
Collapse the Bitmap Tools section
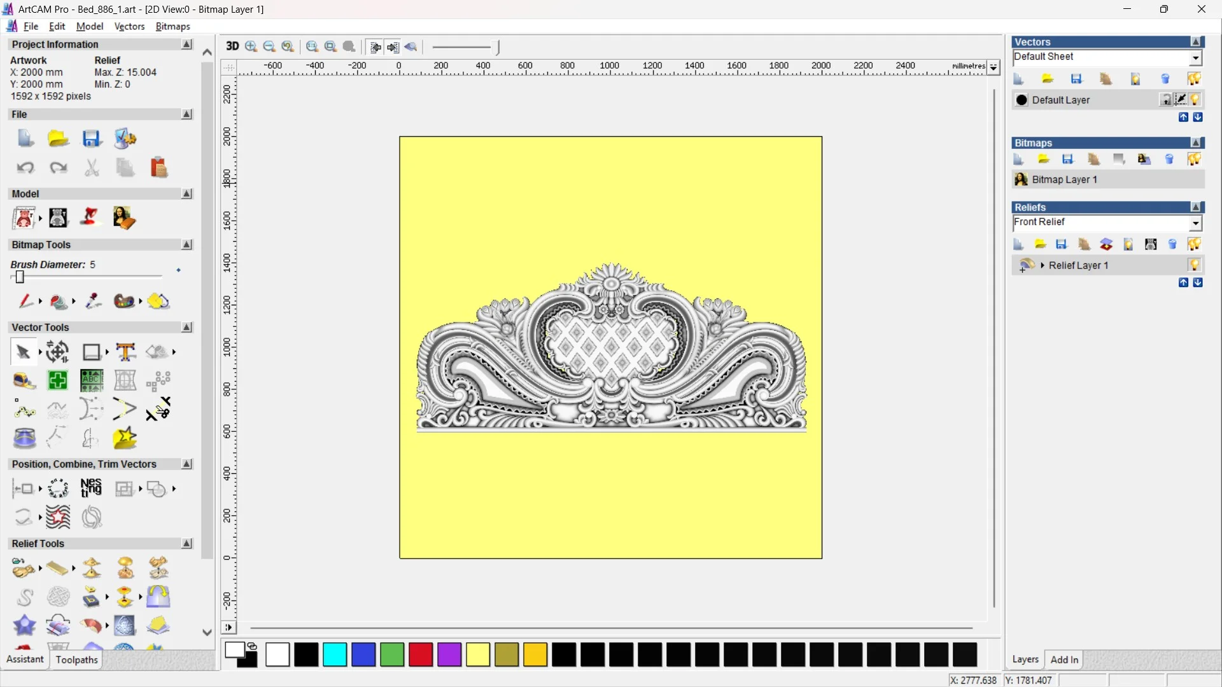pos(186,245)
